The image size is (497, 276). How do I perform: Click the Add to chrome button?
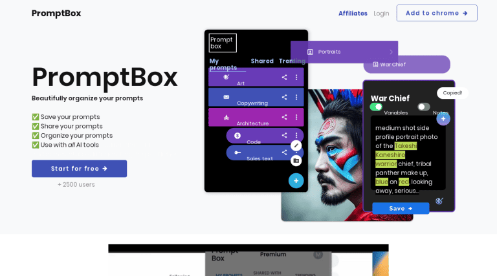point(437,13)
